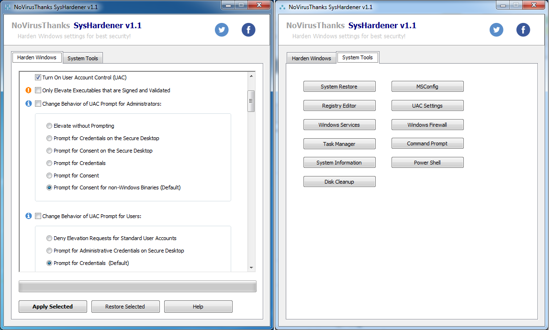Viewport: 549px width, 330px height.
Task: Check Change Behavior of UAC Prompt for Administrators
Action: pos(38,104)
